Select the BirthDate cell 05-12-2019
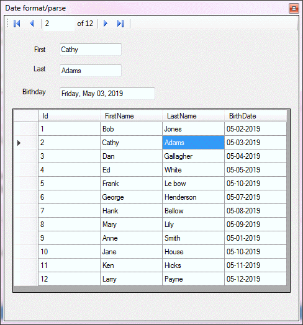The height and width of the screenshot is (325, 303). [x=255, y=279]
